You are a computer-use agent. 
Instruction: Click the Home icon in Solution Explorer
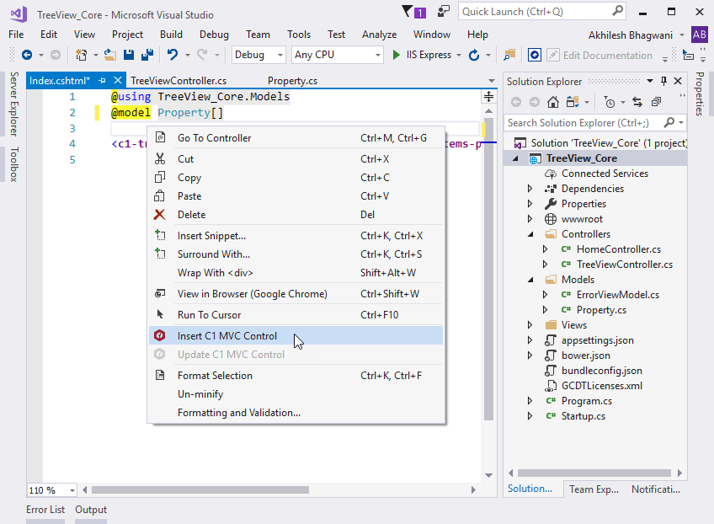tap(553, 102)
